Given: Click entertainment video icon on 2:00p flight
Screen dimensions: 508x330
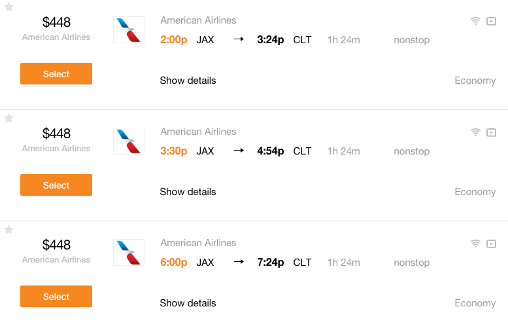Looking at the screenshot, I should [x=491, y=21].
